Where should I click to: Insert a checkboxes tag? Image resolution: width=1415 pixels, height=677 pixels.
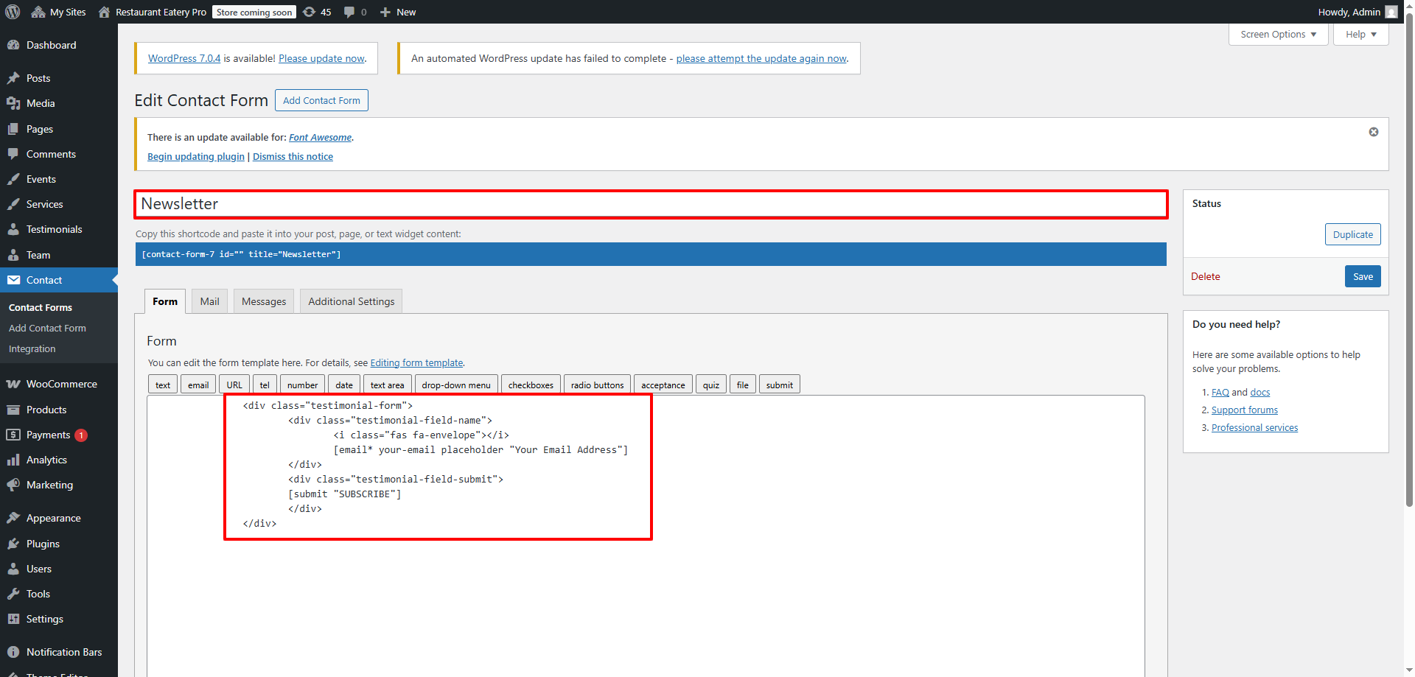(x=531, y=385)
